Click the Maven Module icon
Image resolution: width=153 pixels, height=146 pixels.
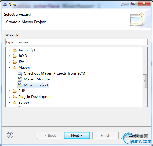(x=20, y=79)
